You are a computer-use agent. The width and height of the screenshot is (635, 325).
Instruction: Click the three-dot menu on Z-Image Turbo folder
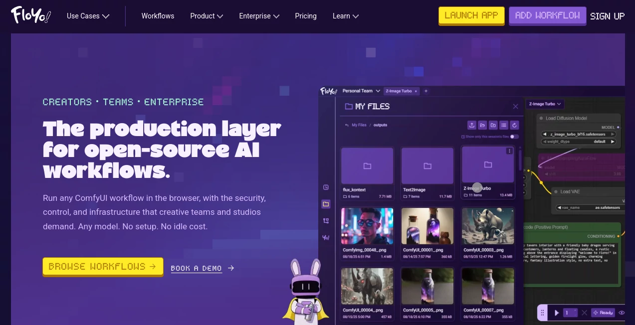(x=509, y=151)
